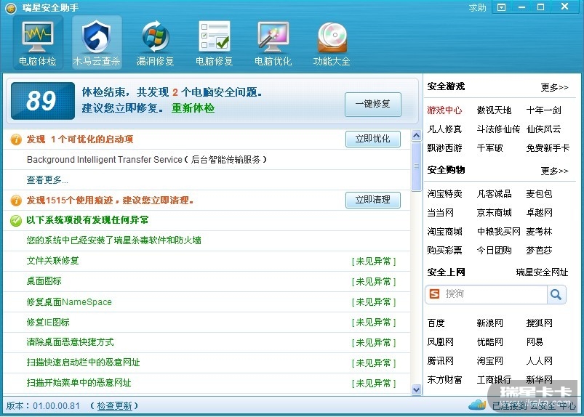Open the 东方财富 site link
584x417 pixels.
[x=444, y=380]
